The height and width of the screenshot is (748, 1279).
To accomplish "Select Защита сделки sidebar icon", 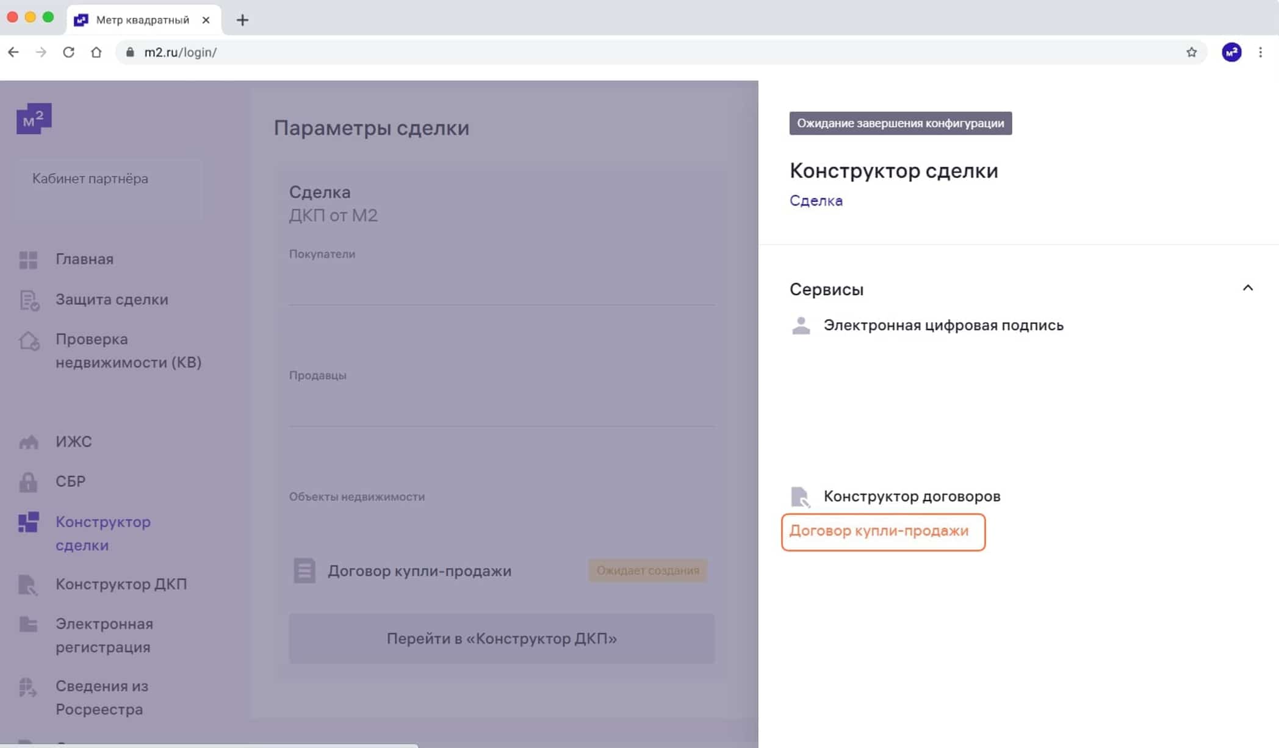I will (x=29, y=300).
